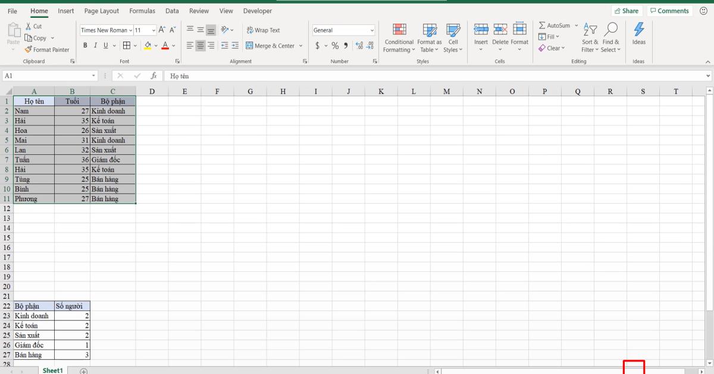Switch to the Developer ribbon tab
The image size is (714, 374).
(257, 11)
